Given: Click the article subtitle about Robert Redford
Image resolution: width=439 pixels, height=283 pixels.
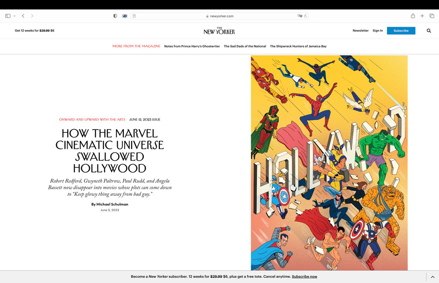Looking at the screenshot, I should tap(110, 187).
